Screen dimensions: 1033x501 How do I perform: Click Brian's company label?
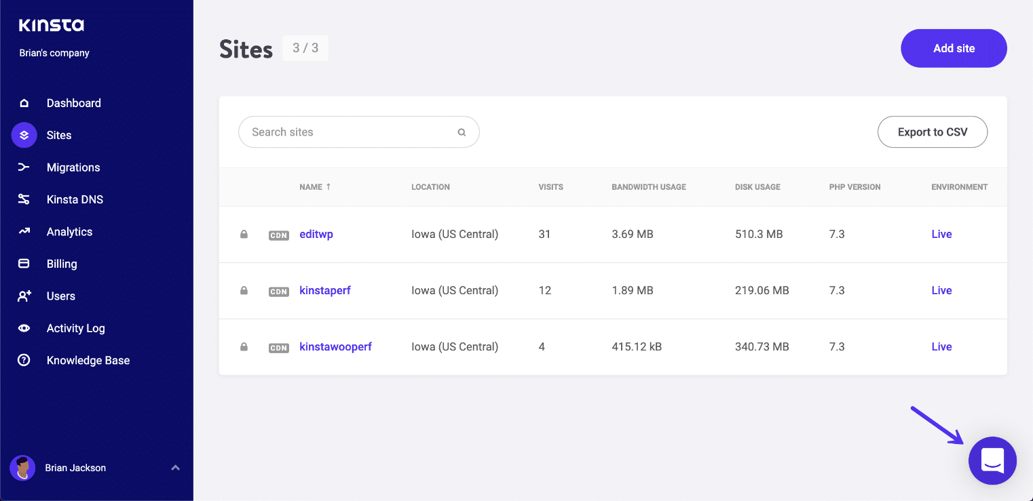click(x=54, y=53)
